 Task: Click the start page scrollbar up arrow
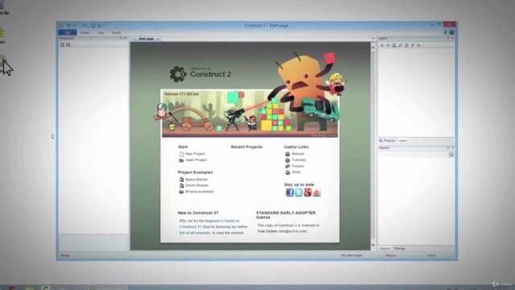[373, 48]
